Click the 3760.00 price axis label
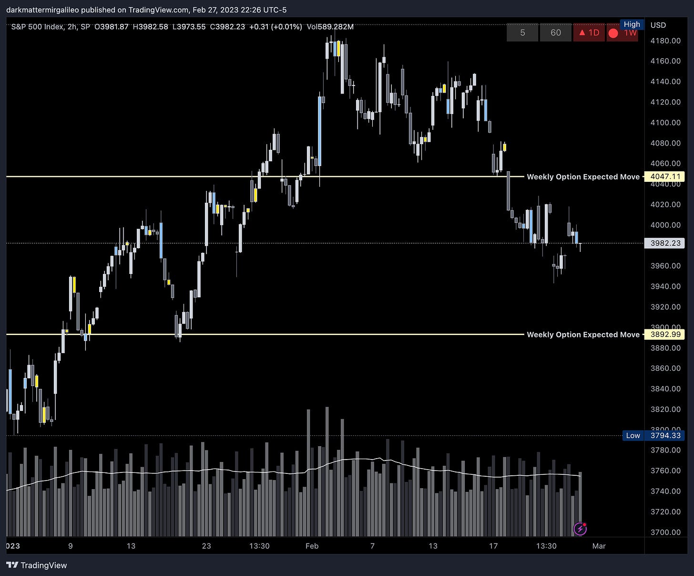Viewport: 694px width, 576px height. (x=665, y=471)
